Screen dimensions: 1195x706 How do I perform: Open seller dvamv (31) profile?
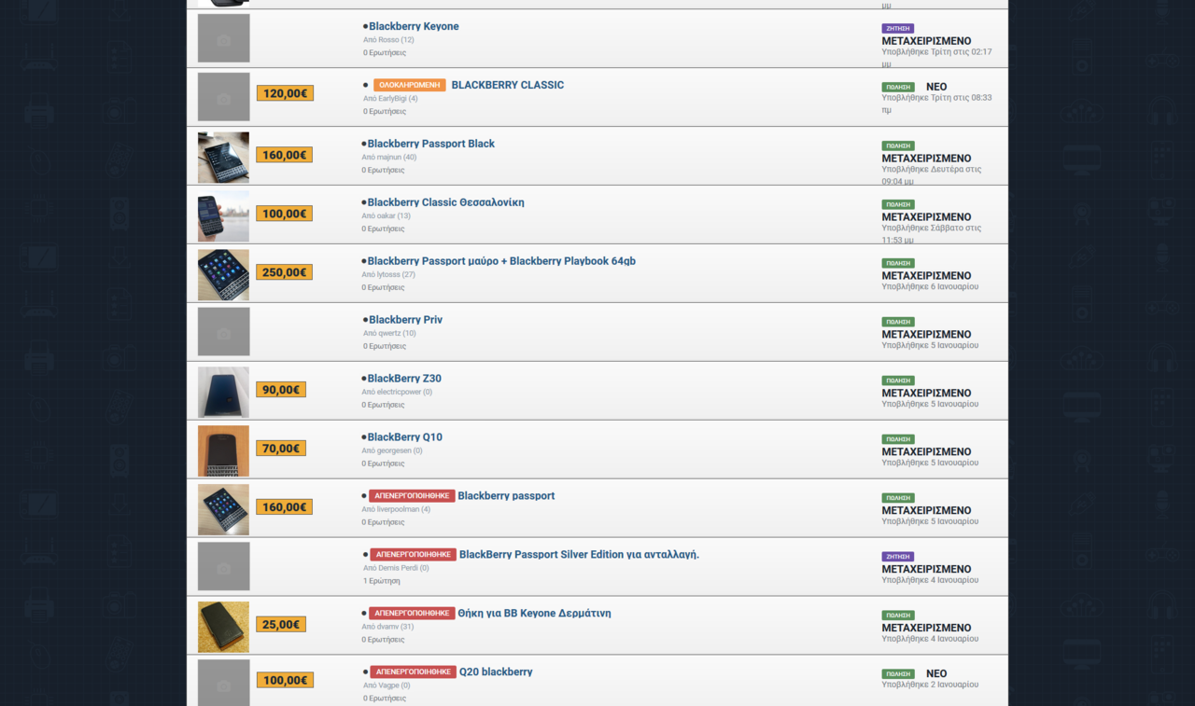tap(387, 627)
